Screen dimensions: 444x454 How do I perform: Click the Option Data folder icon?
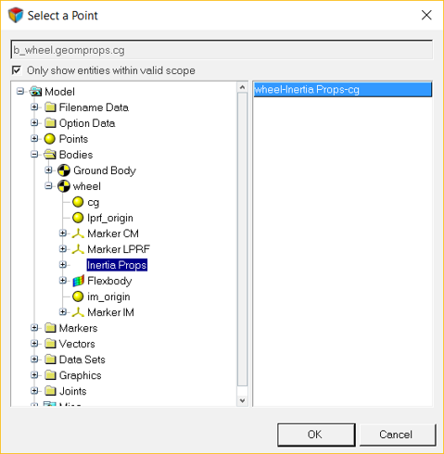[x=50, y=123]
